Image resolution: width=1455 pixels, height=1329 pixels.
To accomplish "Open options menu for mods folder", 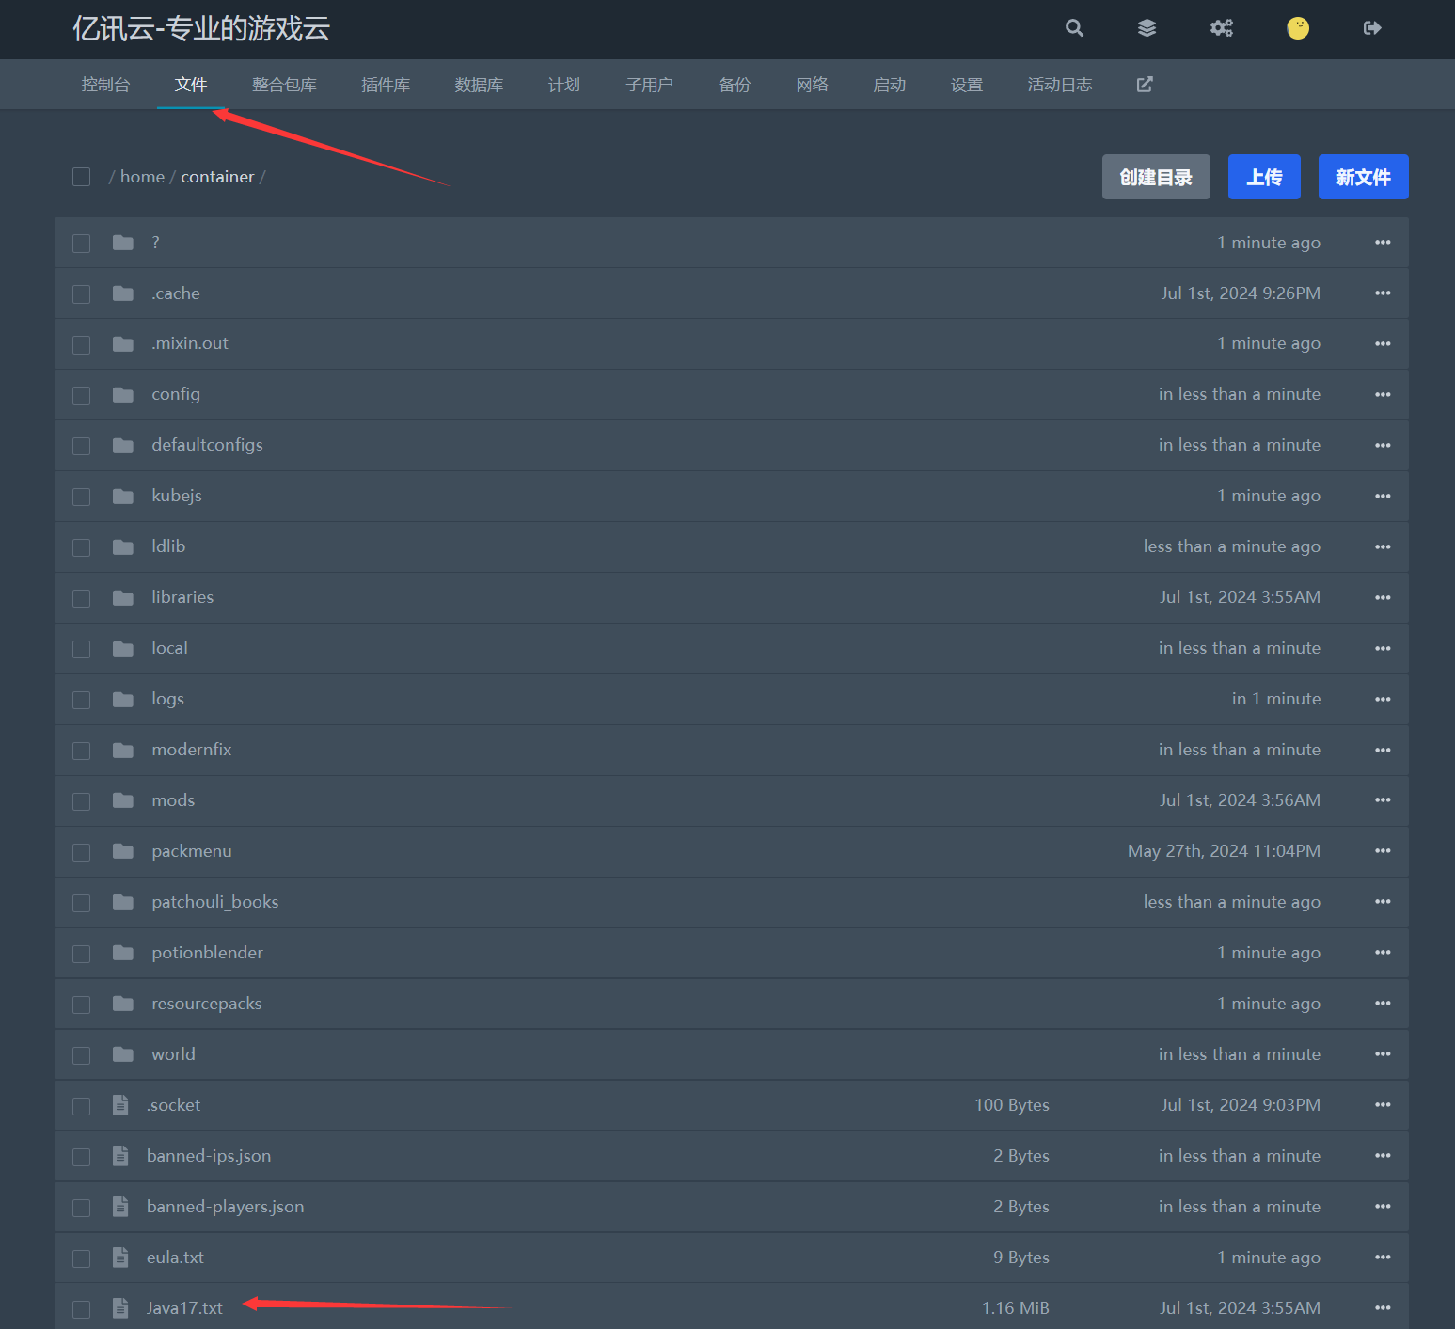I will tap(1383, 799).
